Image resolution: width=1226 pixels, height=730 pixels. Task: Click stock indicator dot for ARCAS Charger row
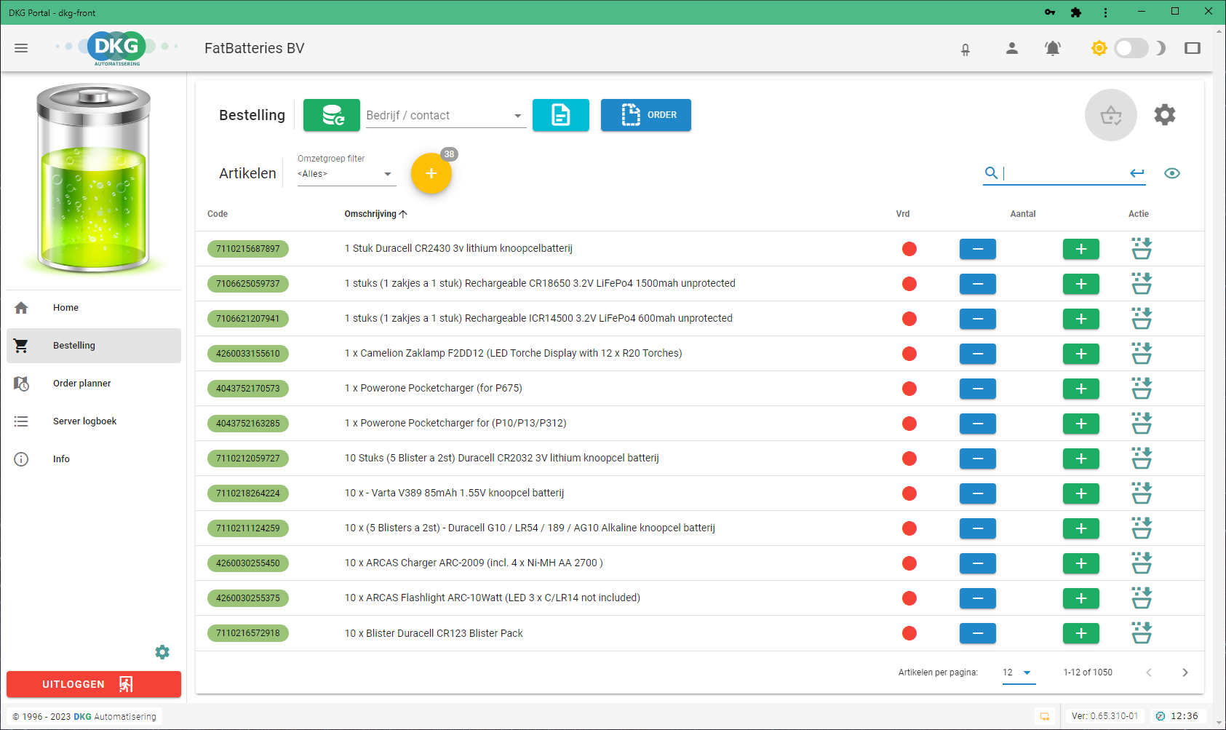point(909,563)
